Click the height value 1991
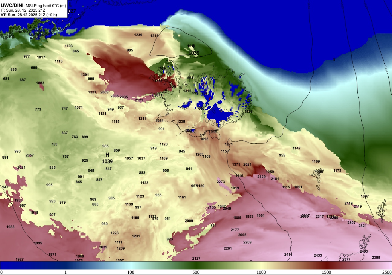The image size is (392, 275). [261, 216]
